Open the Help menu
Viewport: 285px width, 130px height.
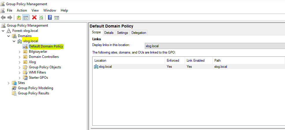click(64, 10)
